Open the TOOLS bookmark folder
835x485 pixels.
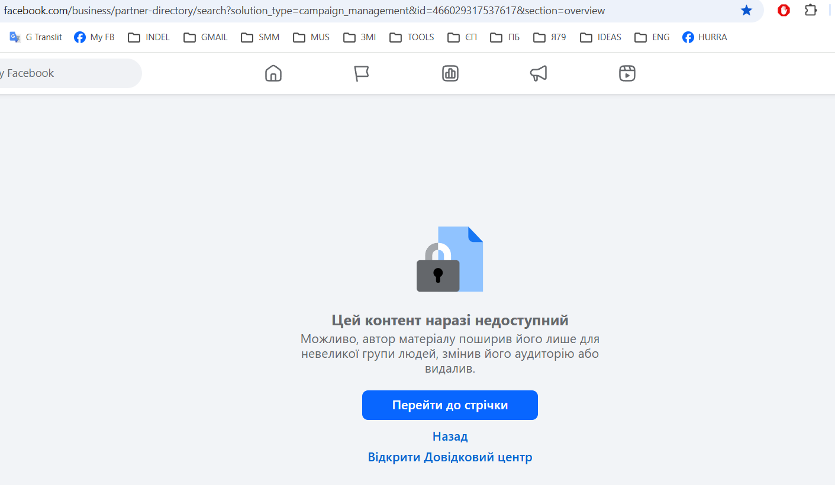412,37
